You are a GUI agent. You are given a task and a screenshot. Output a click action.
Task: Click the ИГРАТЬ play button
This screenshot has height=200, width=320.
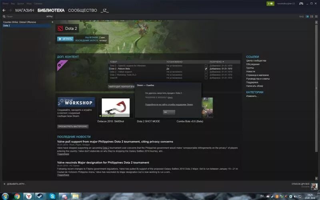[x=65, y=39]
